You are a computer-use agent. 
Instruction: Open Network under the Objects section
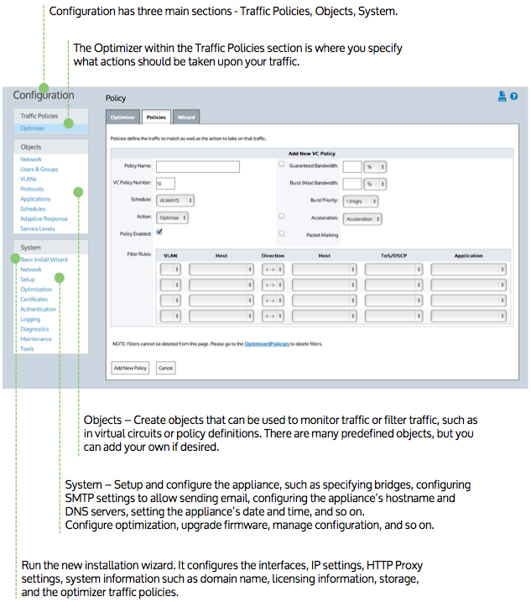click(x=31, y=160)
